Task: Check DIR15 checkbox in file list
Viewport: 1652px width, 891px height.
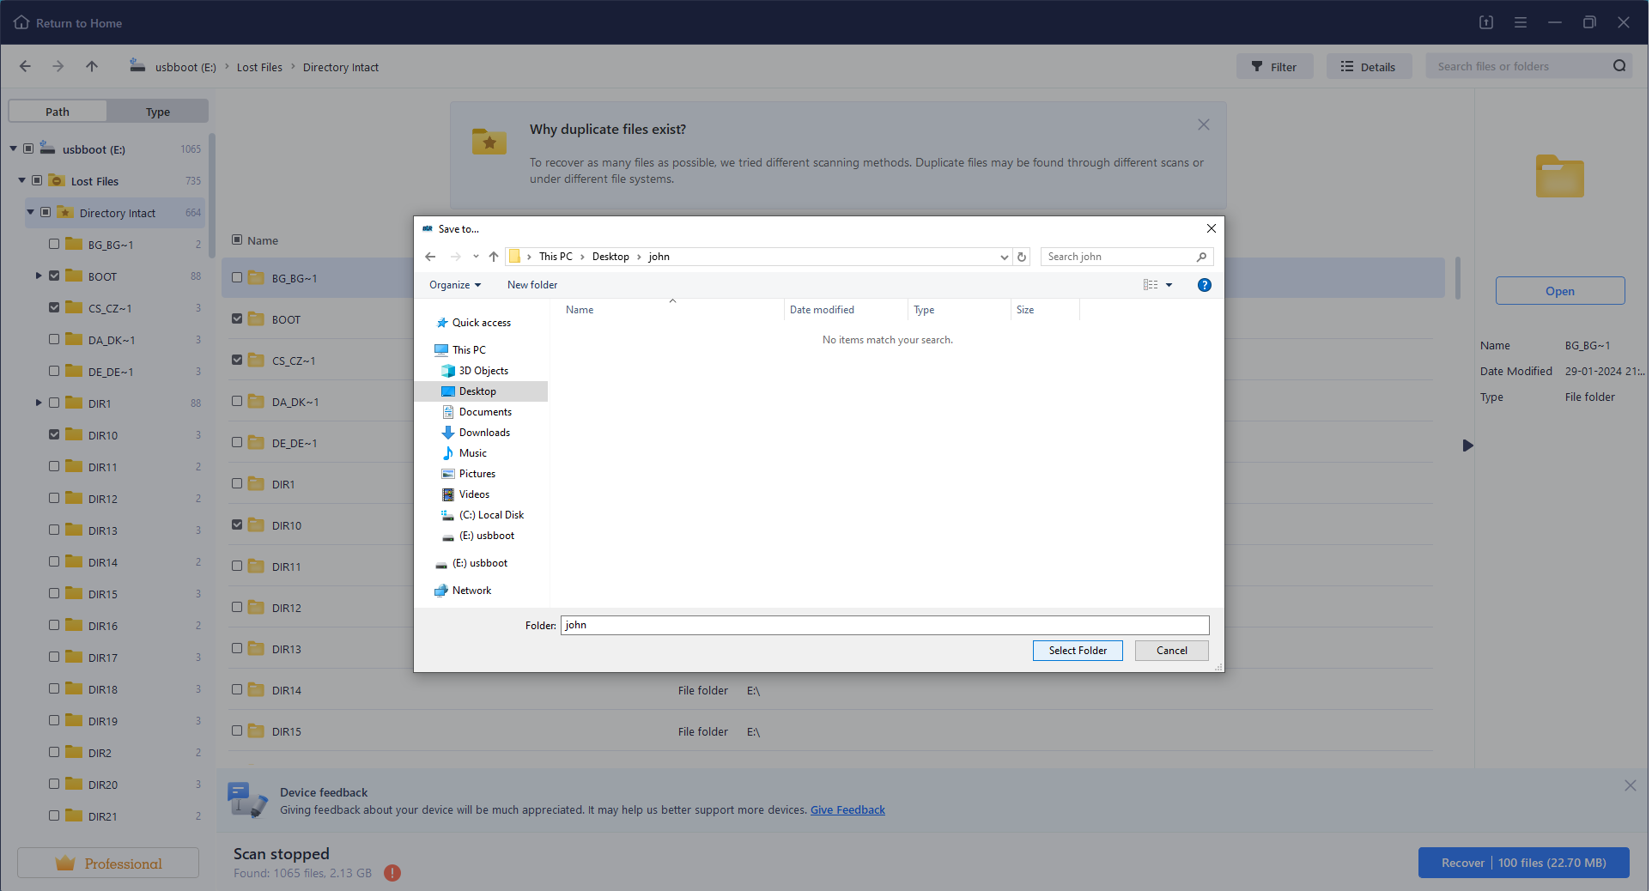Action: click(x=237, y=730)
